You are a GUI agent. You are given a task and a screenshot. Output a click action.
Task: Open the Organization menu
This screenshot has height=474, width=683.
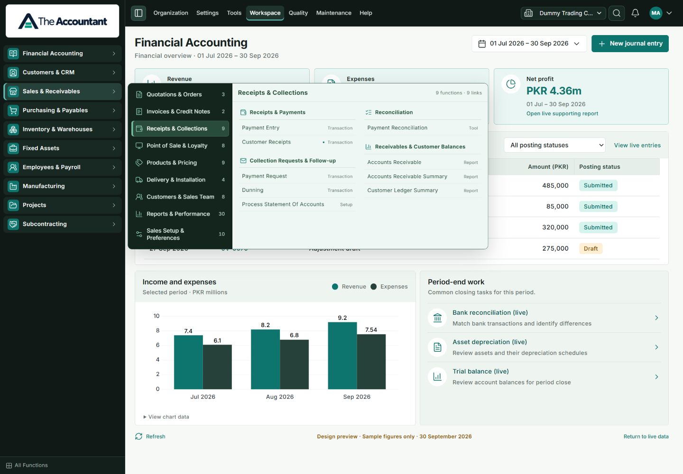[x=171, y=13]
